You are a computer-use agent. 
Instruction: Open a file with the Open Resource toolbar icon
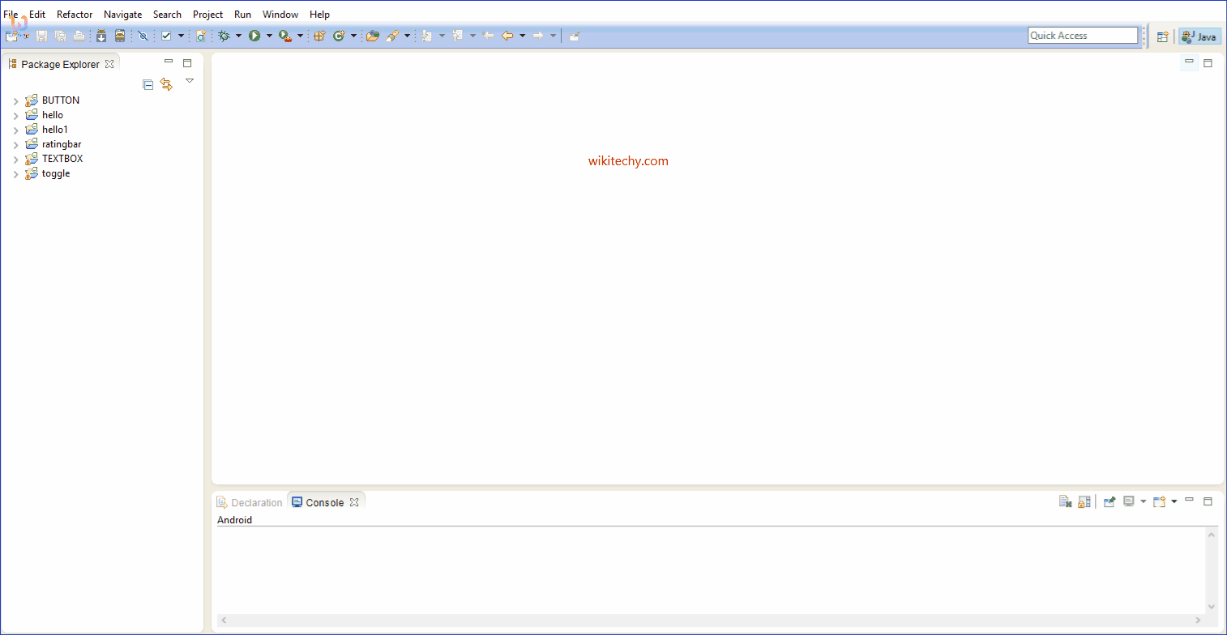click(372, 36)
